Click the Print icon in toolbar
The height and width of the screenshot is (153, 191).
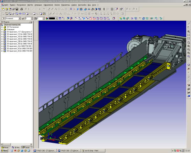tap(21, 9)
